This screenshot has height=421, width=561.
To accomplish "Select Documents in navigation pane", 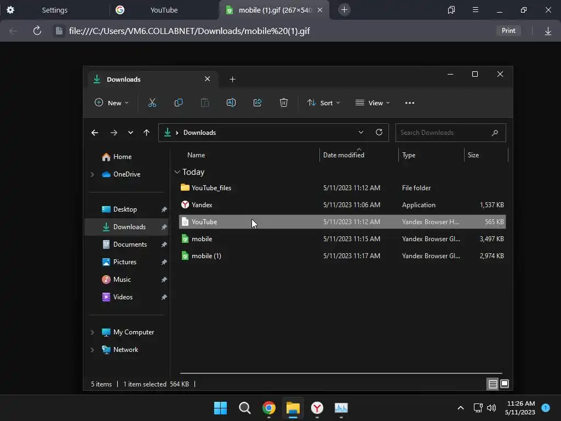I will [x=130, y=244].
